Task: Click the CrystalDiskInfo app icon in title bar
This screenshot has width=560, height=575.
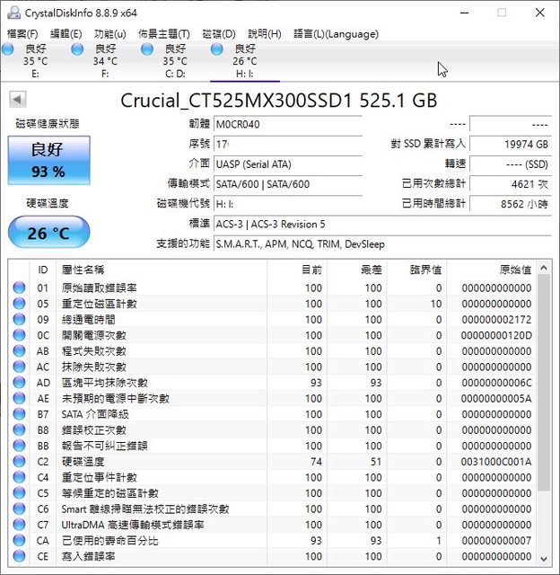Action: (10, 13)
